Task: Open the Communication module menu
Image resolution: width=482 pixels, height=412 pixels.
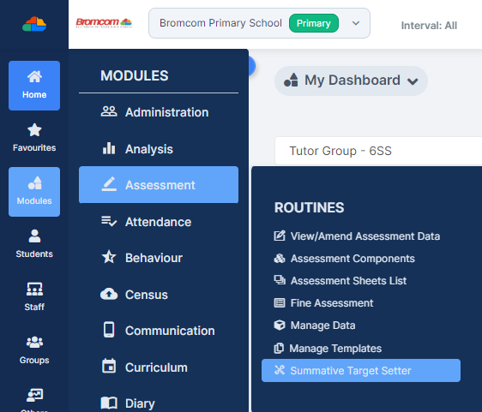Action: click(159, 331)
